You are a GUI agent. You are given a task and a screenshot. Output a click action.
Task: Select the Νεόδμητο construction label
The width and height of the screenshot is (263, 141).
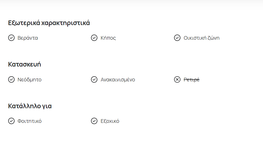30,80
